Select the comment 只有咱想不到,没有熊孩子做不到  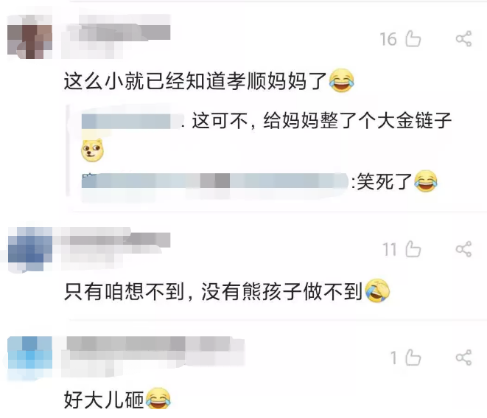(x=213, y=292)
